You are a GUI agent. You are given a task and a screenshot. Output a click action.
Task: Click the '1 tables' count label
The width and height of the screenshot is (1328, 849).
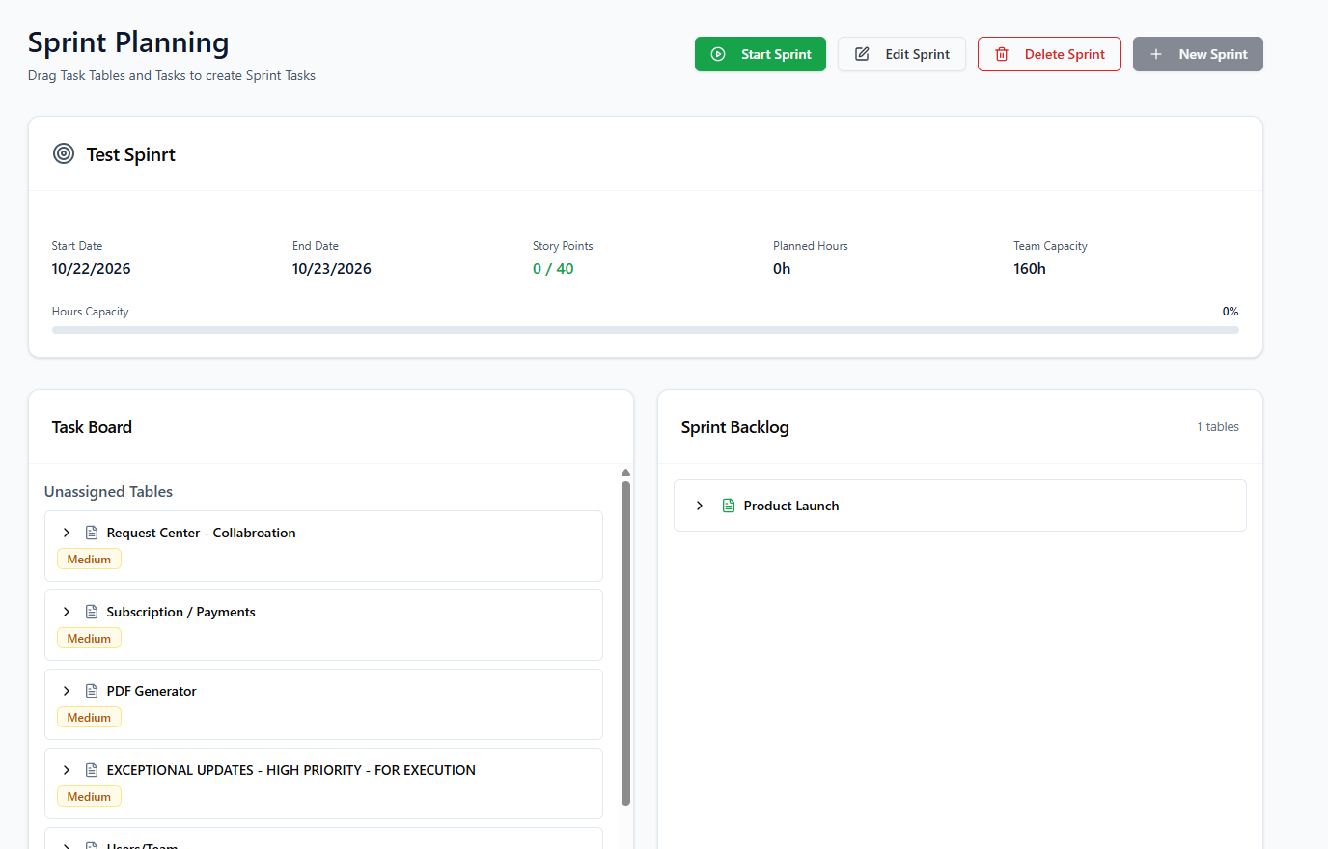click(1218, 426)
